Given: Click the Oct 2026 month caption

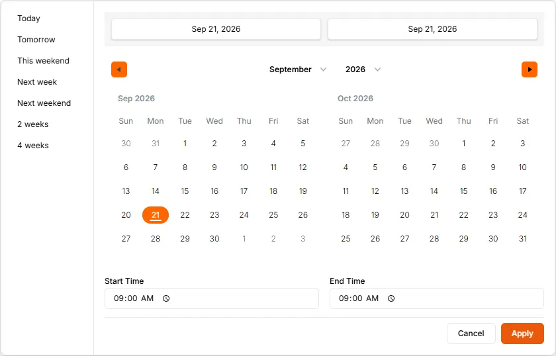Looking at the screenshot, I should tap(355, 99).
